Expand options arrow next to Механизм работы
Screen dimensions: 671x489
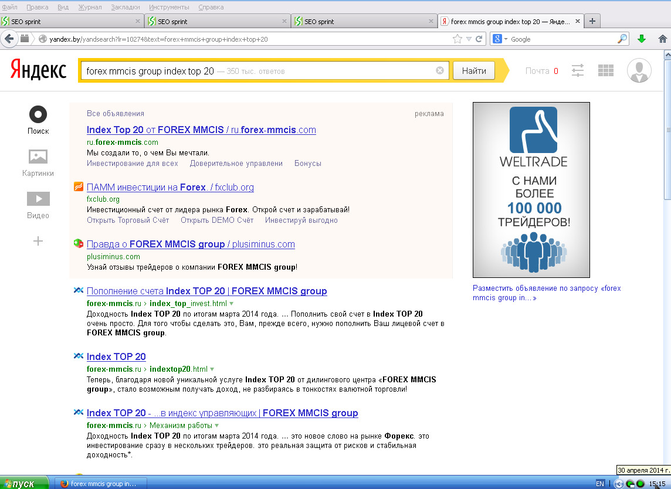[216, 425]
